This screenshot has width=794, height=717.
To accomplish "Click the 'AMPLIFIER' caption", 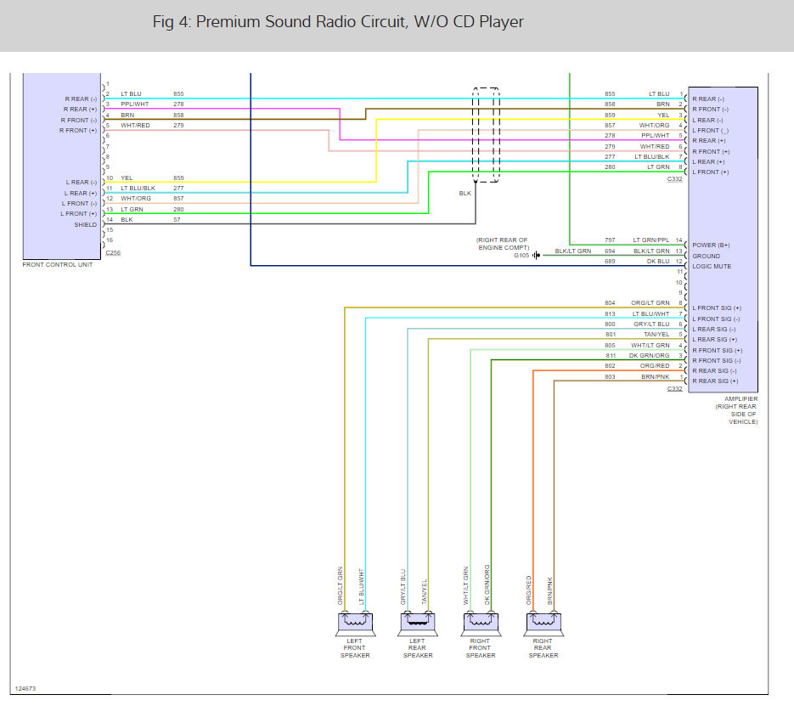I will [741, 398].
